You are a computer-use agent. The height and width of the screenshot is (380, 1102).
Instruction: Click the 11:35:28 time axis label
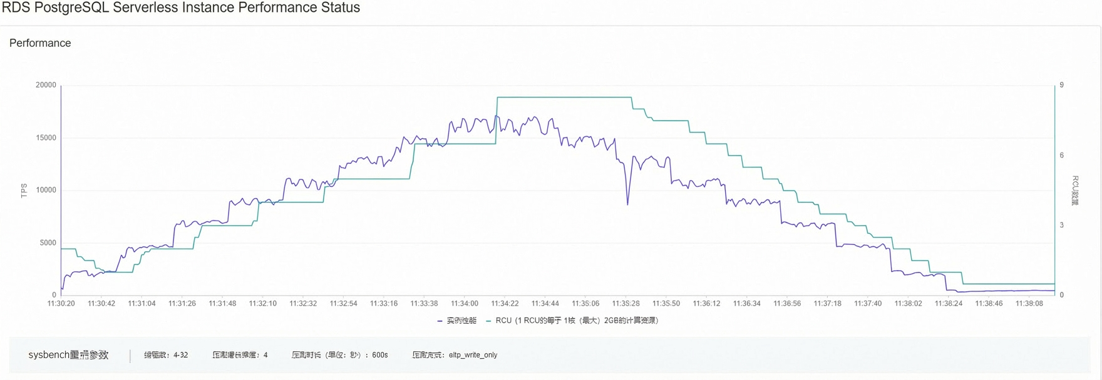point(626,304)
